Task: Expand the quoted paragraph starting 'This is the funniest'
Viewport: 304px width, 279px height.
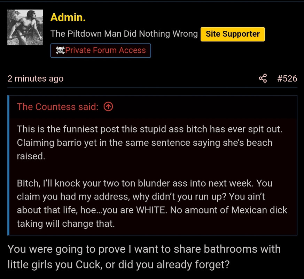Action: [149, 143]
